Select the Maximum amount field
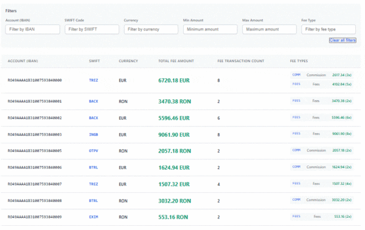 click(269, 29)
